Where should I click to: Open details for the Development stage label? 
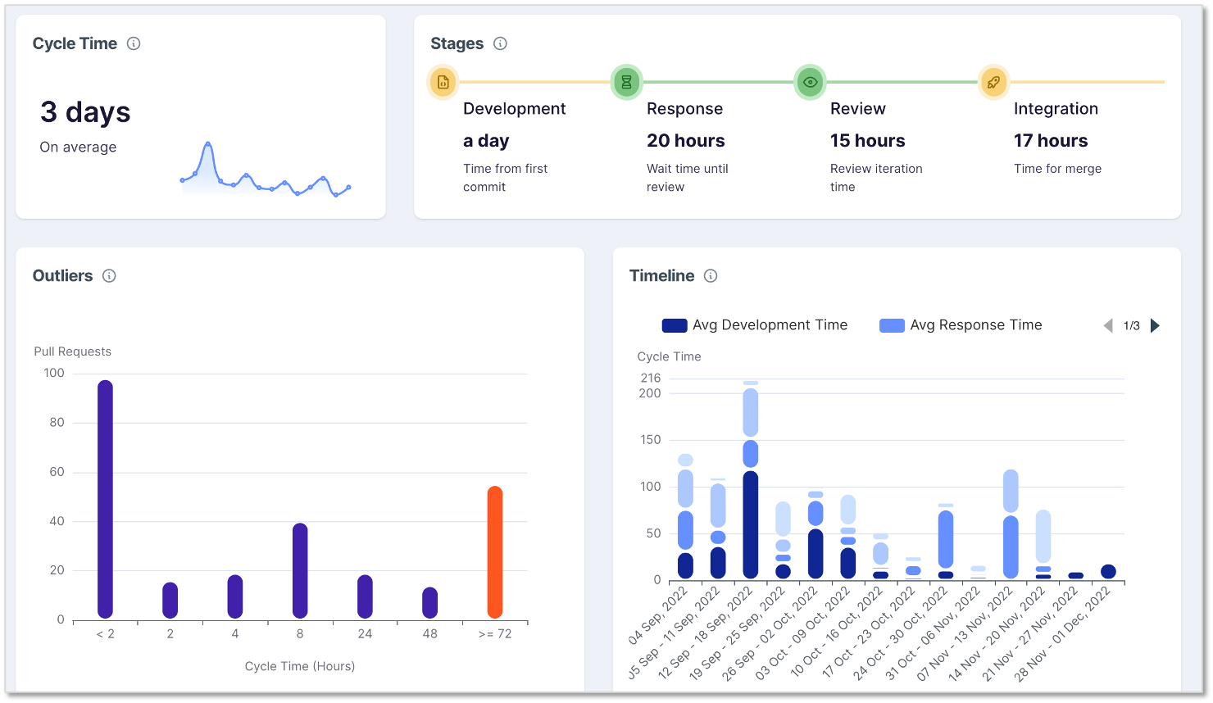[515, 108]
